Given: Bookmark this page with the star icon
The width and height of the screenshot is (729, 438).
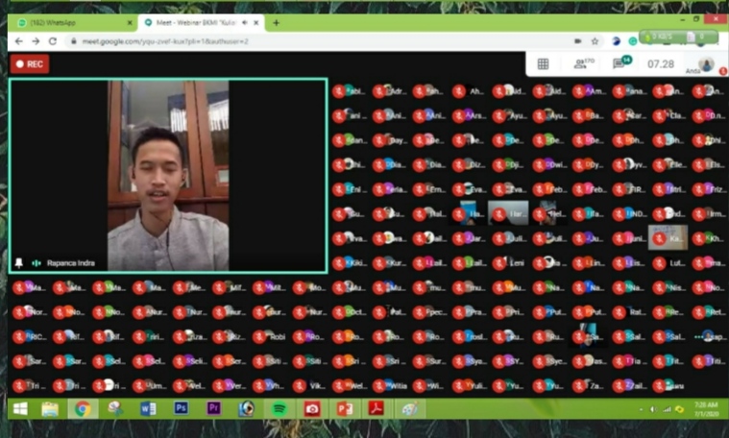Looking at the screenshot, I should (595, 41).
